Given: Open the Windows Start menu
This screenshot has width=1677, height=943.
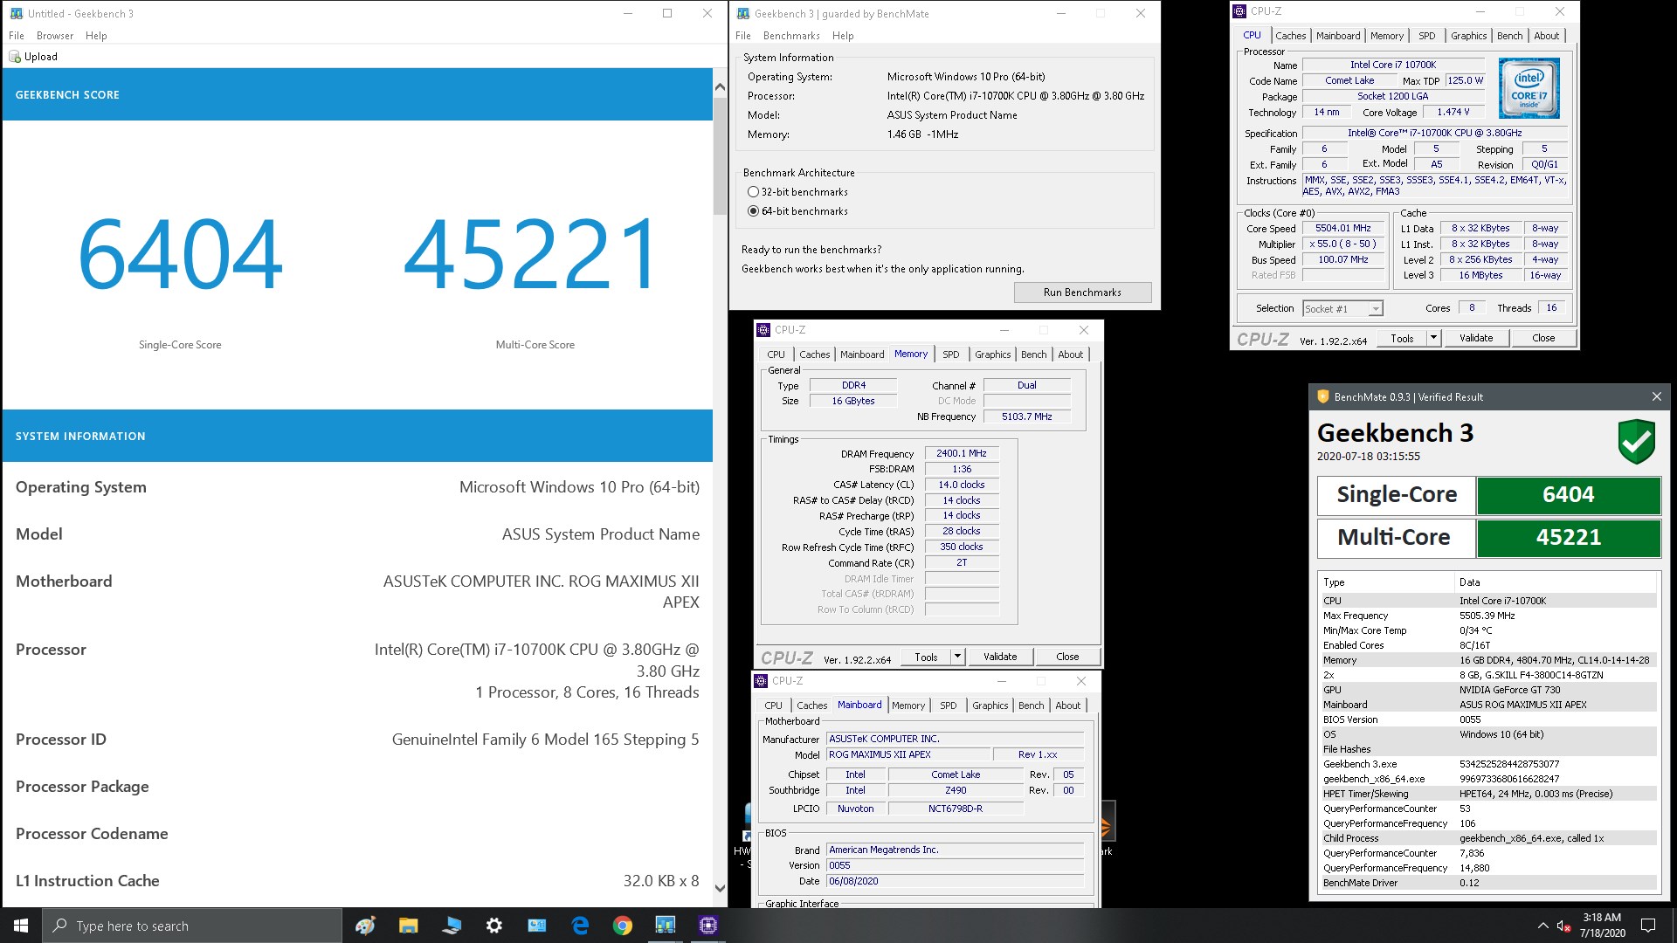Looking at the screenshot, I should pyautogui.click(x=21, y=926).
